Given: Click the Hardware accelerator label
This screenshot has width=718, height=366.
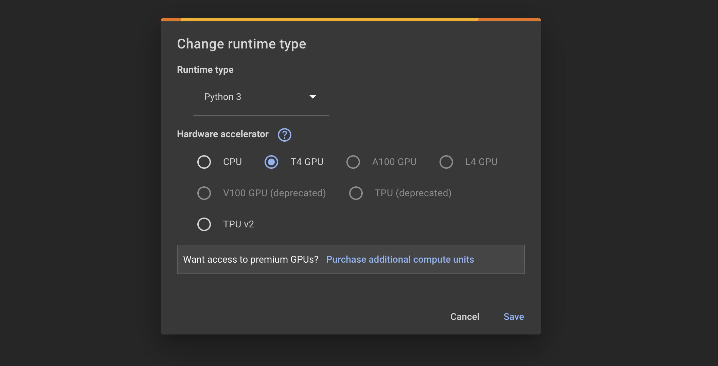Looking at the screenshot, I should [222, 134].
